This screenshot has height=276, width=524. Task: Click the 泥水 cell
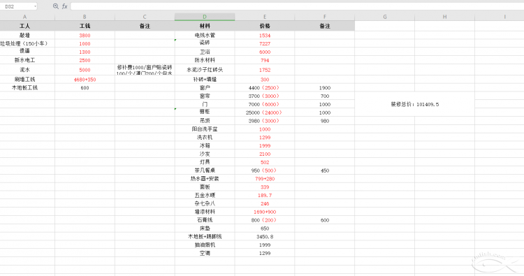[24, 70]
